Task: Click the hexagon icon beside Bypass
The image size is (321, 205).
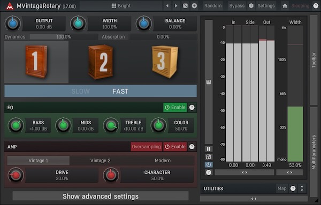Action: 251,6
